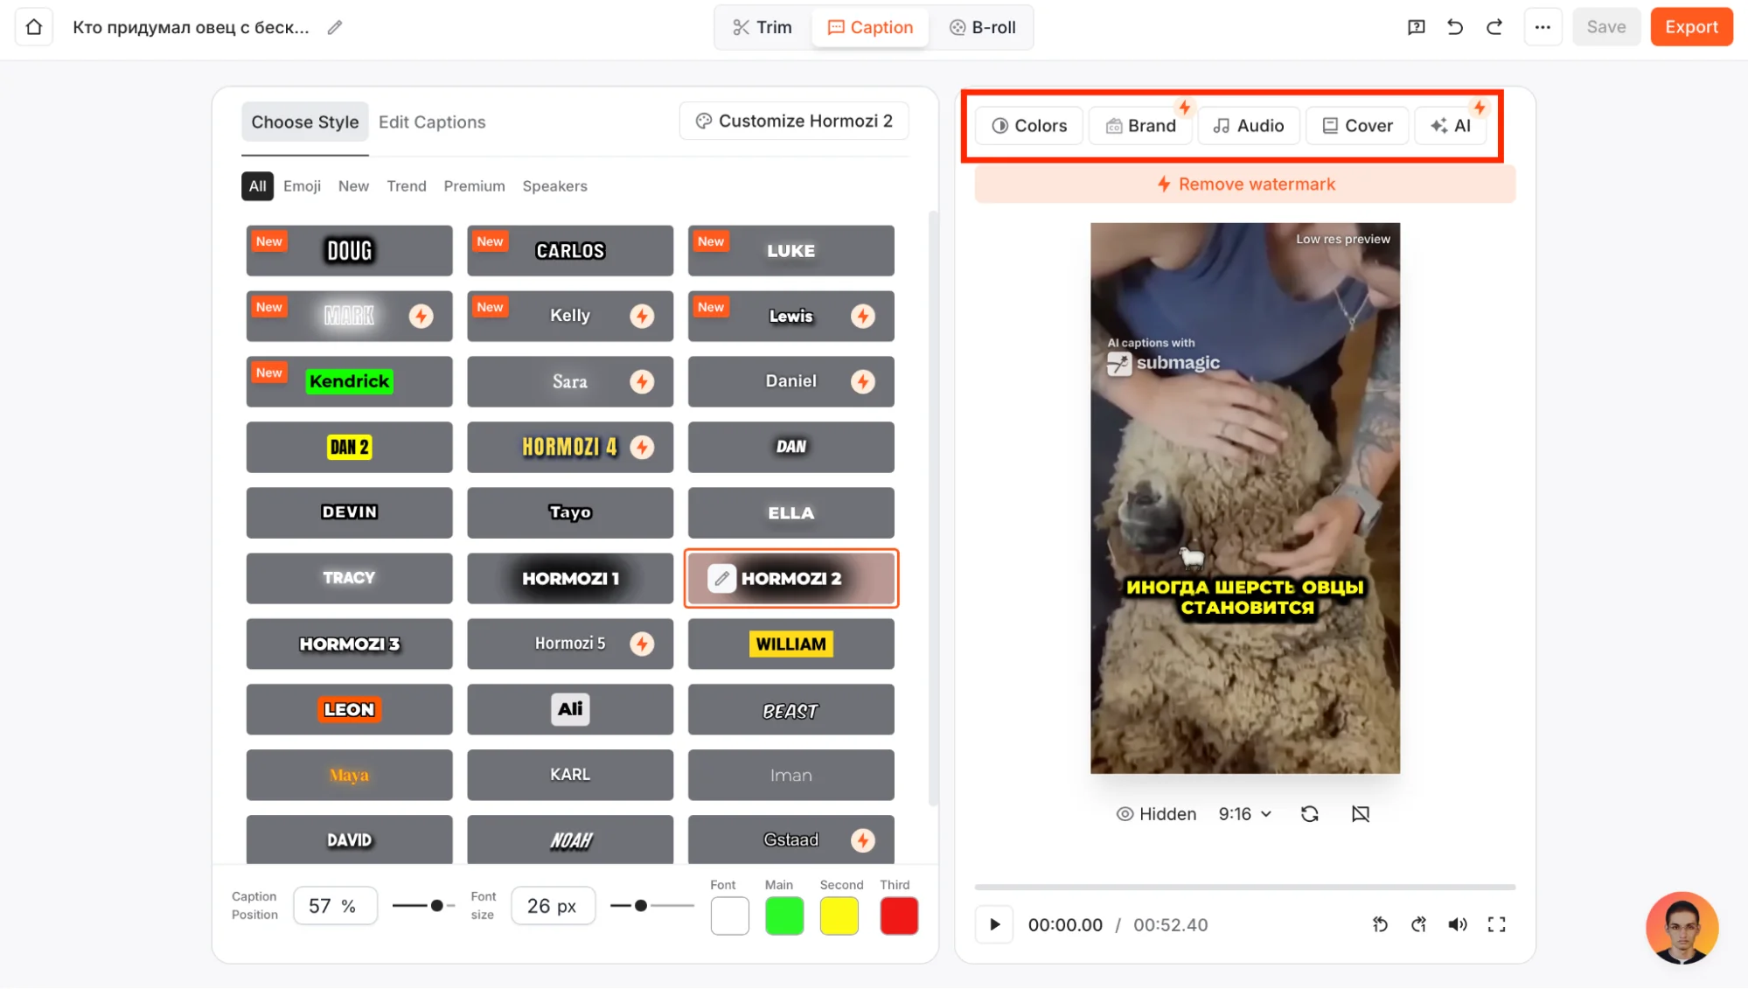Skip backward in the video
This screenshot has width=1748, height=989.
pos(1380,924)
